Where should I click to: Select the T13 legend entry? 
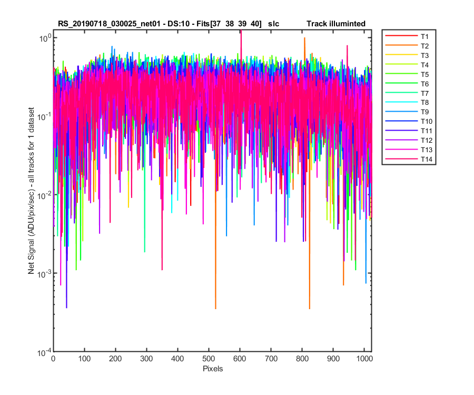(x=409, y=150)
